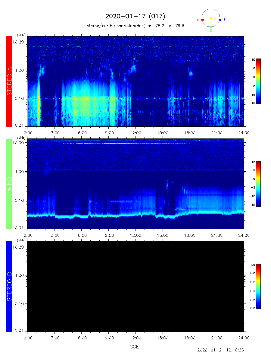Click the blue STEREO B side label bar

(x=9, y=286)
